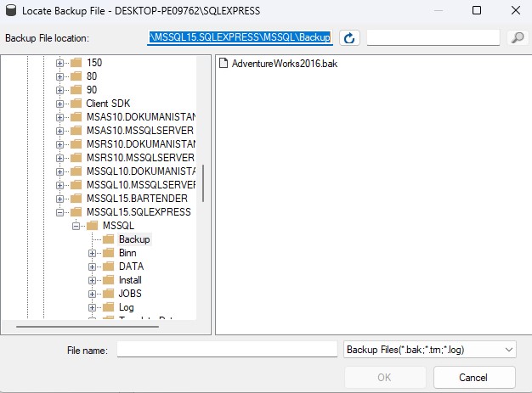Select MSSQL10.MSSQLSERVER folder label
This screenshot has width=532, height=393.
click(141, 185)
